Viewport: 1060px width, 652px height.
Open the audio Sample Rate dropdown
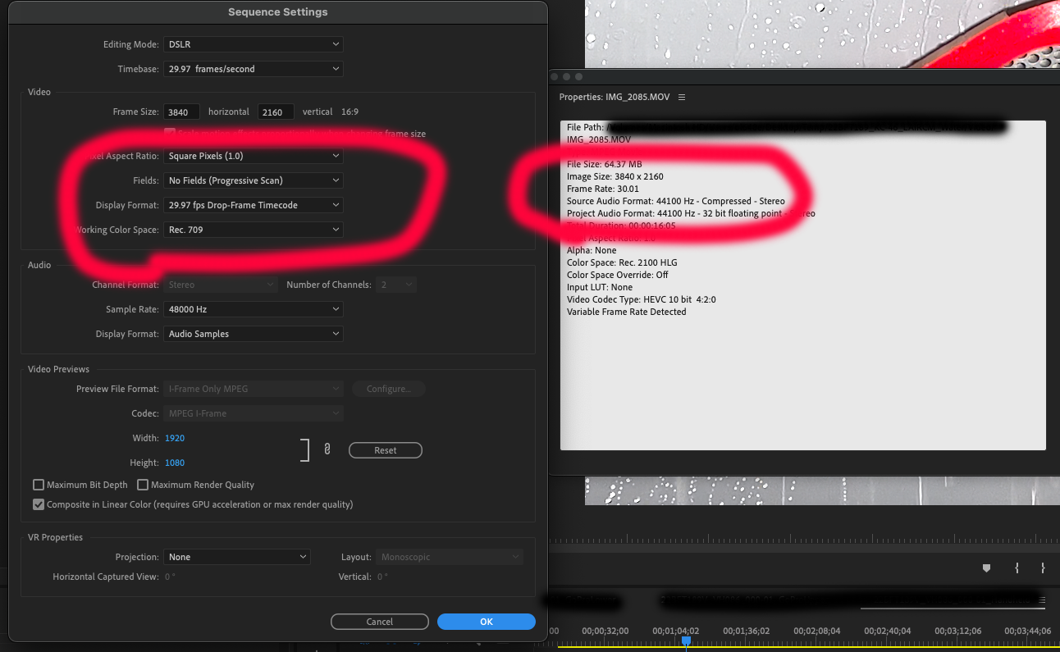253,308
